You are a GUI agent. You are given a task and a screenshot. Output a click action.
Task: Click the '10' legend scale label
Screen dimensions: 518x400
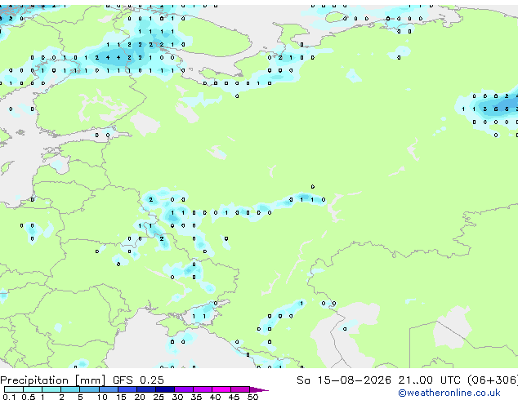coord(102,397)
